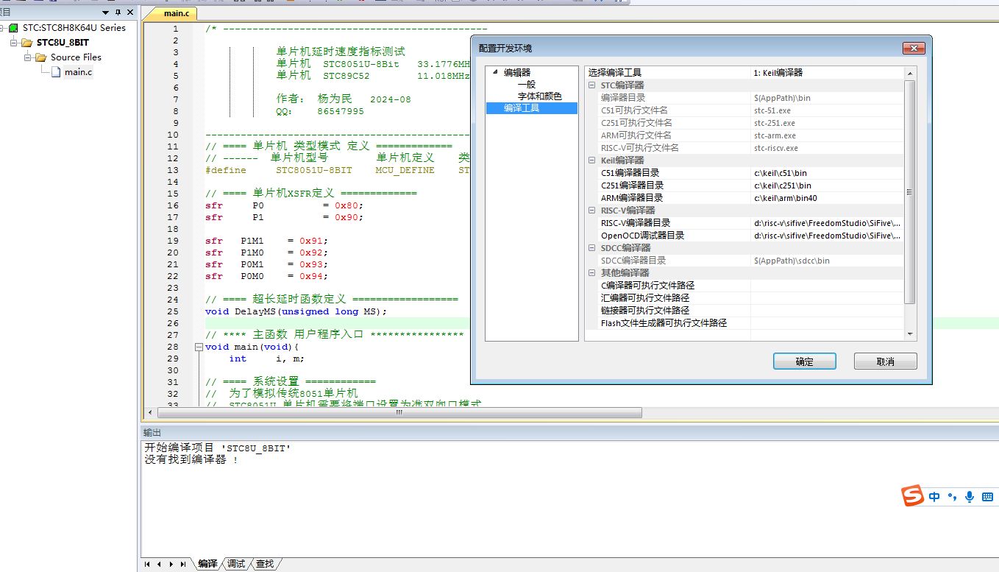
Task: Click the stc-51.exe value cell
Action: (827, 110)
